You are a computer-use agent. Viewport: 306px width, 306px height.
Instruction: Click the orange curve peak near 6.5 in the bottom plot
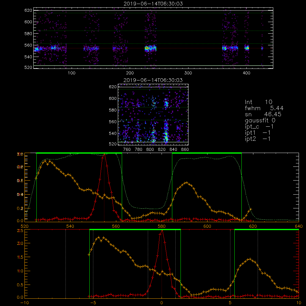(x=250, y=259)
